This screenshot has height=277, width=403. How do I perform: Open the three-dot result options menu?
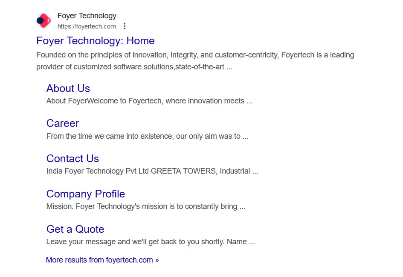coord(125,26)
